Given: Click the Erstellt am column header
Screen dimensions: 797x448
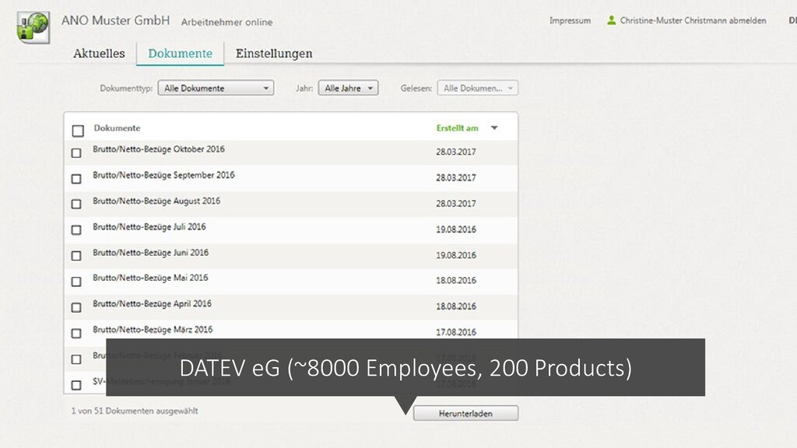Looking at the screenshot, I should [457, 128].
